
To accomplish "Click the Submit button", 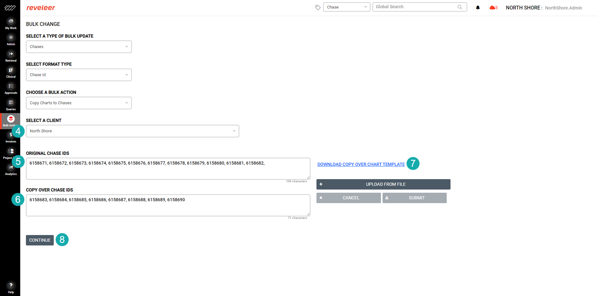I will click(x=414, y=198).
